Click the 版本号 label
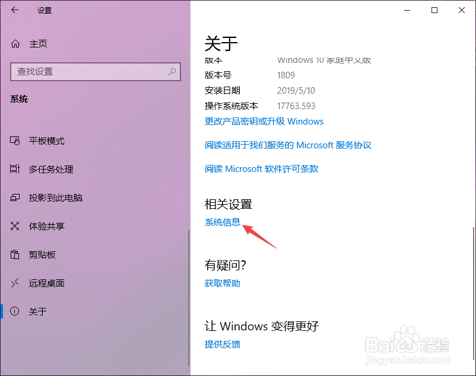The width and height of the screenshot is (476, 376). click(x=218, y=75)
